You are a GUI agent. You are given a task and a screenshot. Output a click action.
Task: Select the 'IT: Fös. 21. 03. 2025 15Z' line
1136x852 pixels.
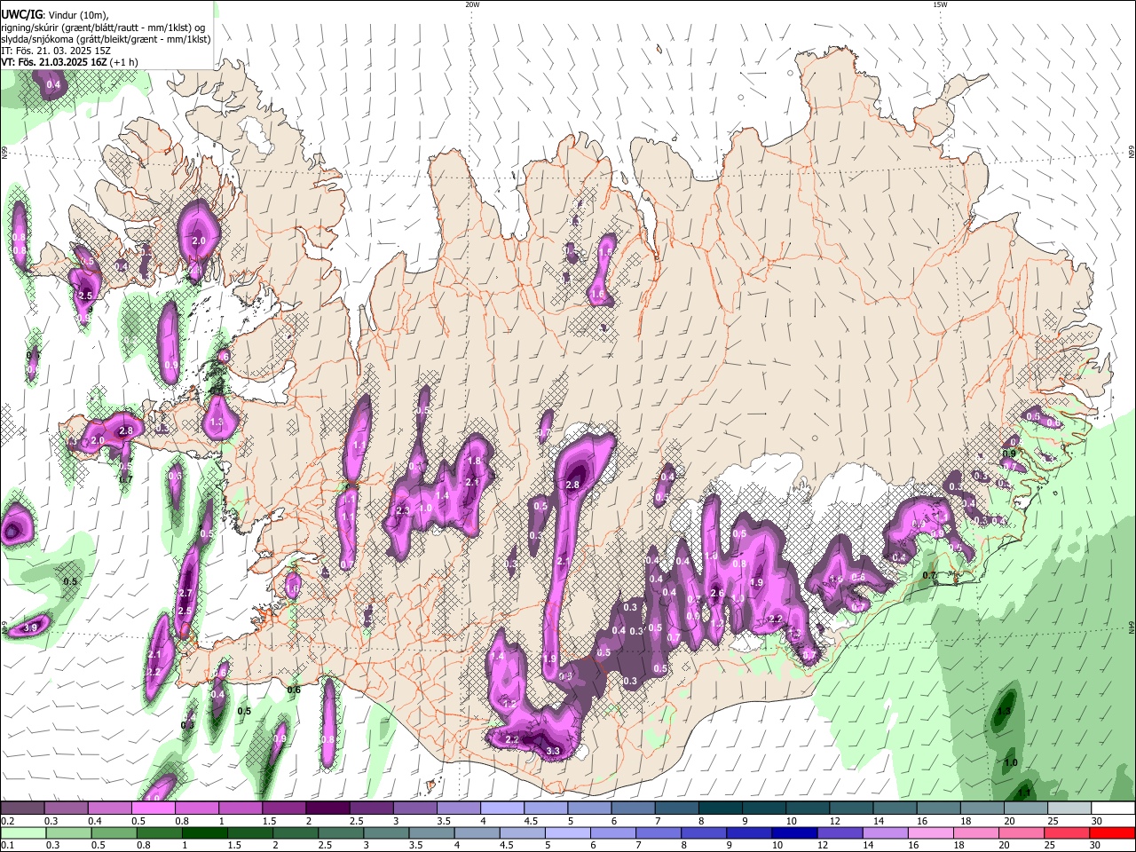point(56,51)
